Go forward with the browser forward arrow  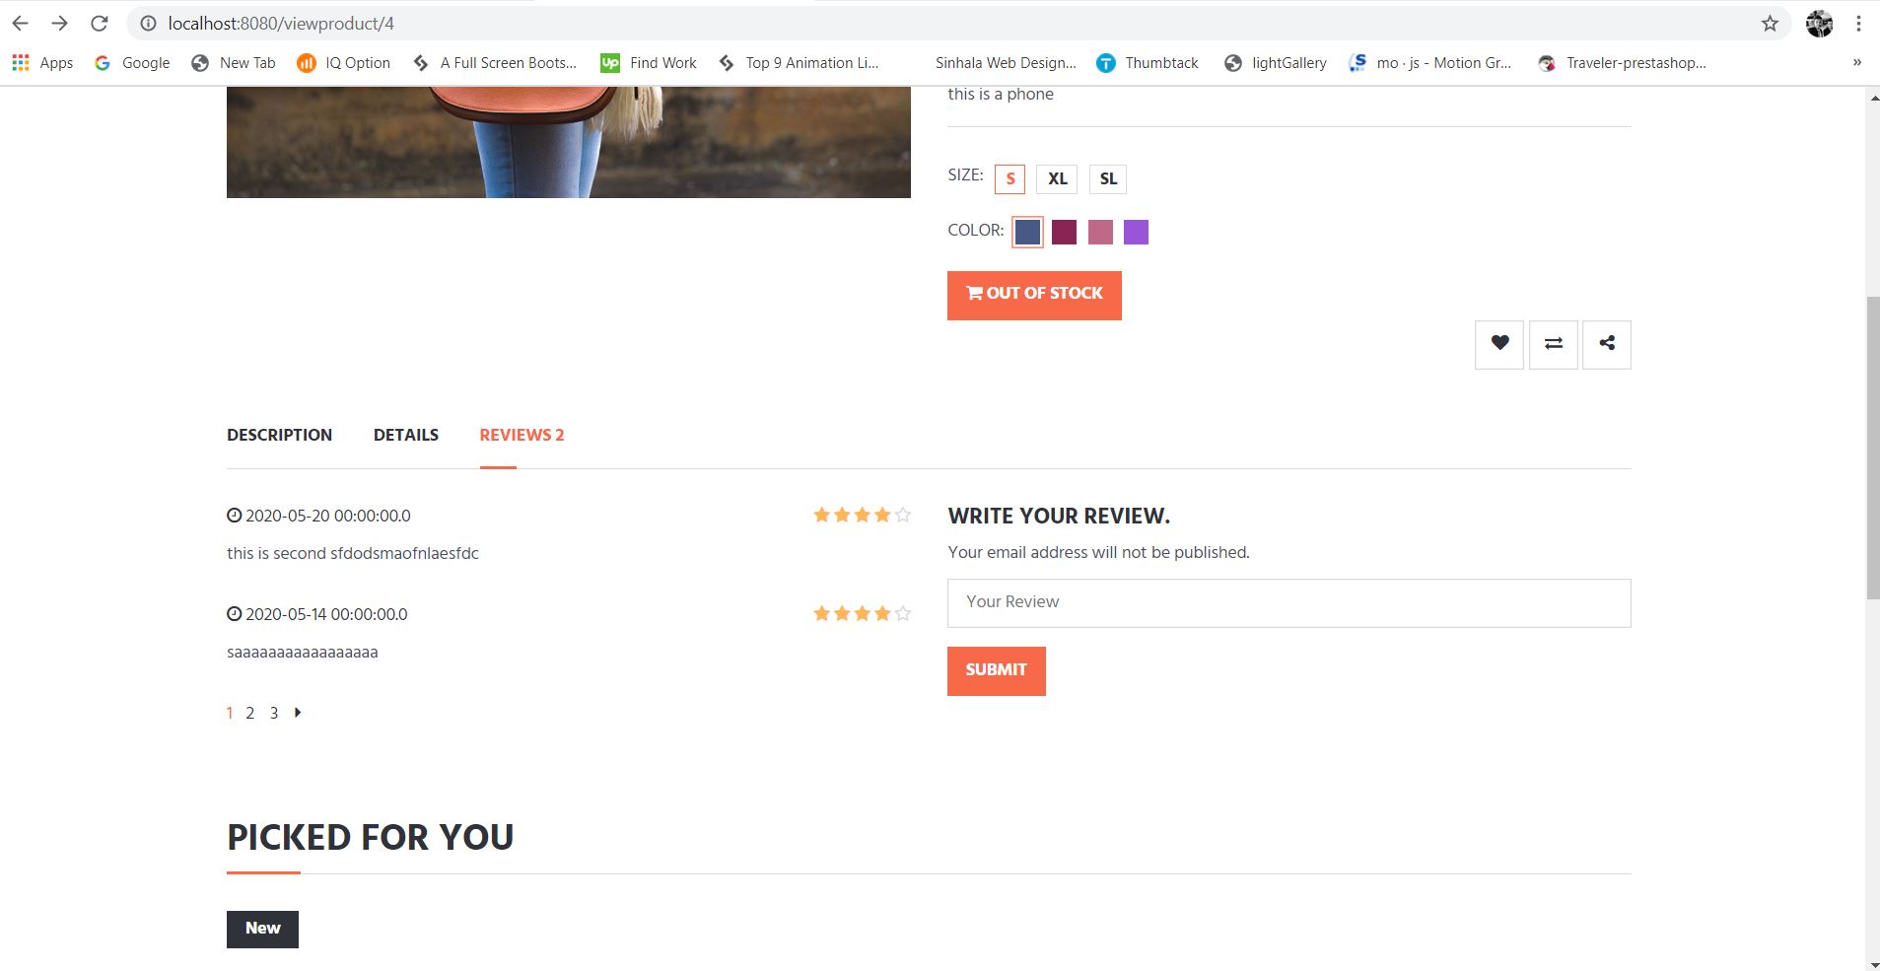click(x=60, y=24)
